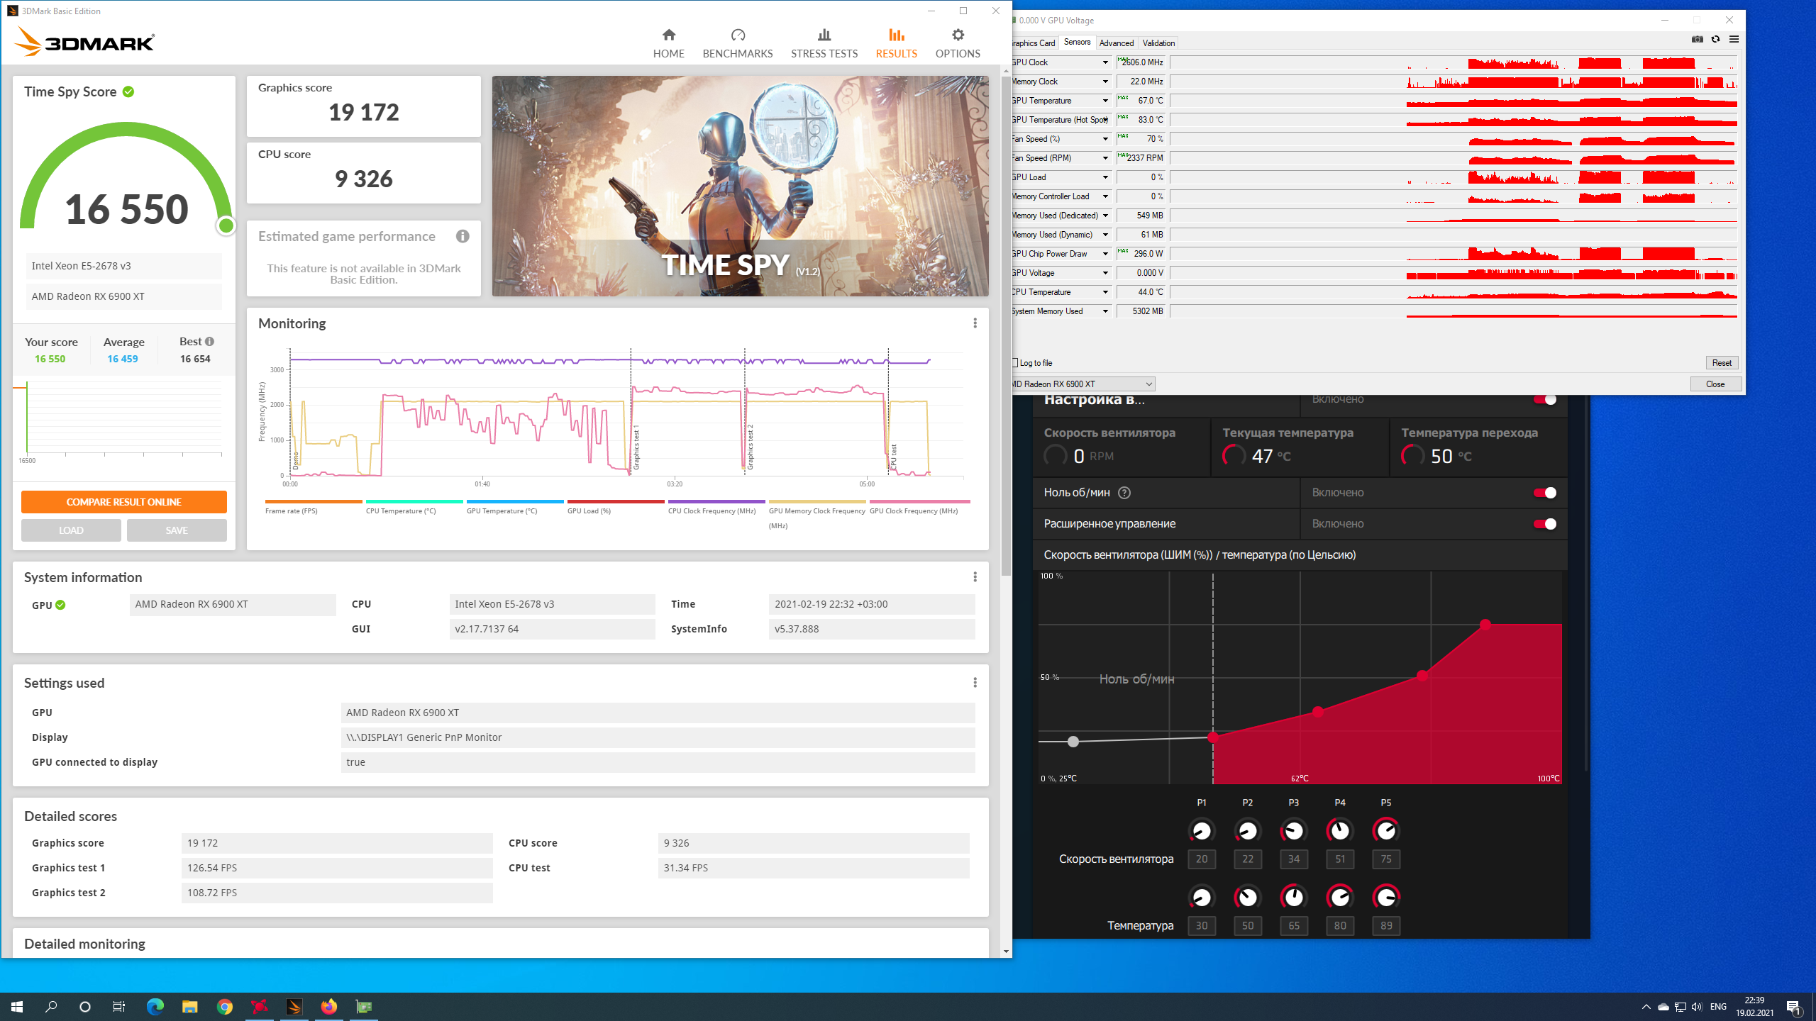The height and width of the screenshot is (1021, 1816).
Task: Open the 3DMark Home section
Action: click(x=668, y=43)
